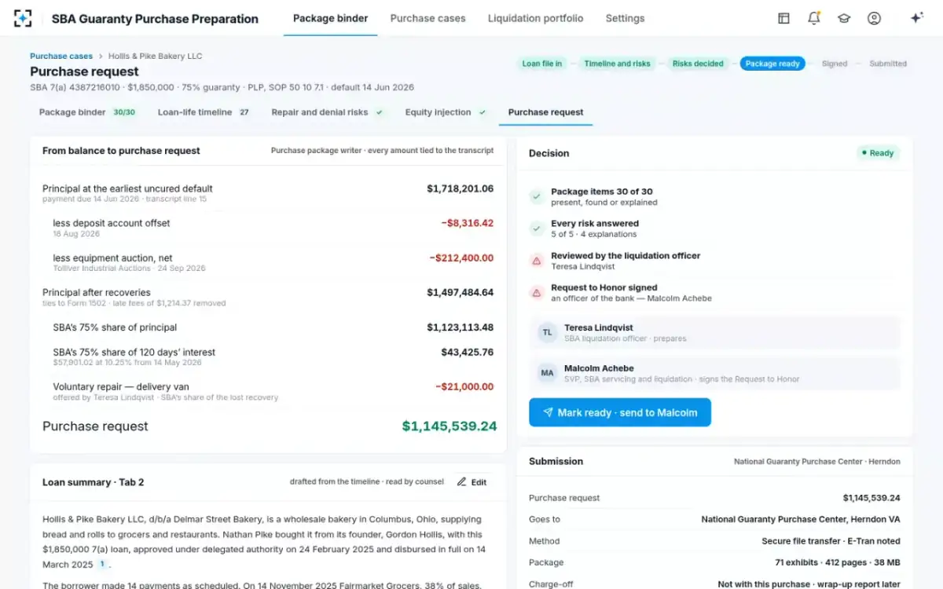This screenshot has width=943, height=589.
Task: Click Secure file transfer · E-Tran noted value
Action: tap(831, 541)
